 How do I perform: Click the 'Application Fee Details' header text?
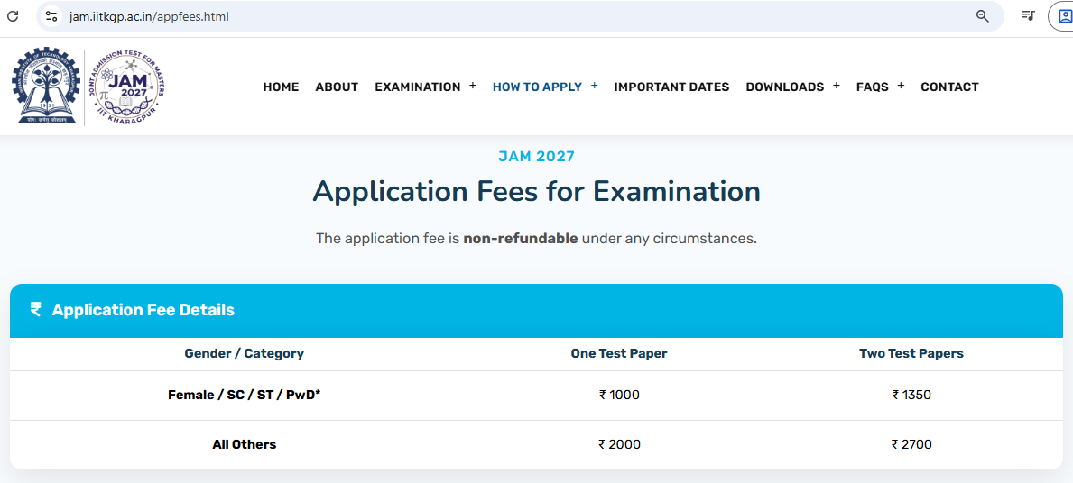pos(143,310)
